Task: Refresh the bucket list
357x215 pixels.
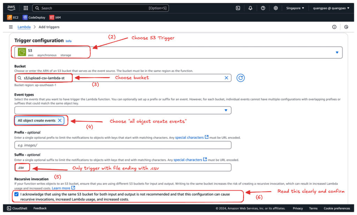Action: (x=241, y=78)
